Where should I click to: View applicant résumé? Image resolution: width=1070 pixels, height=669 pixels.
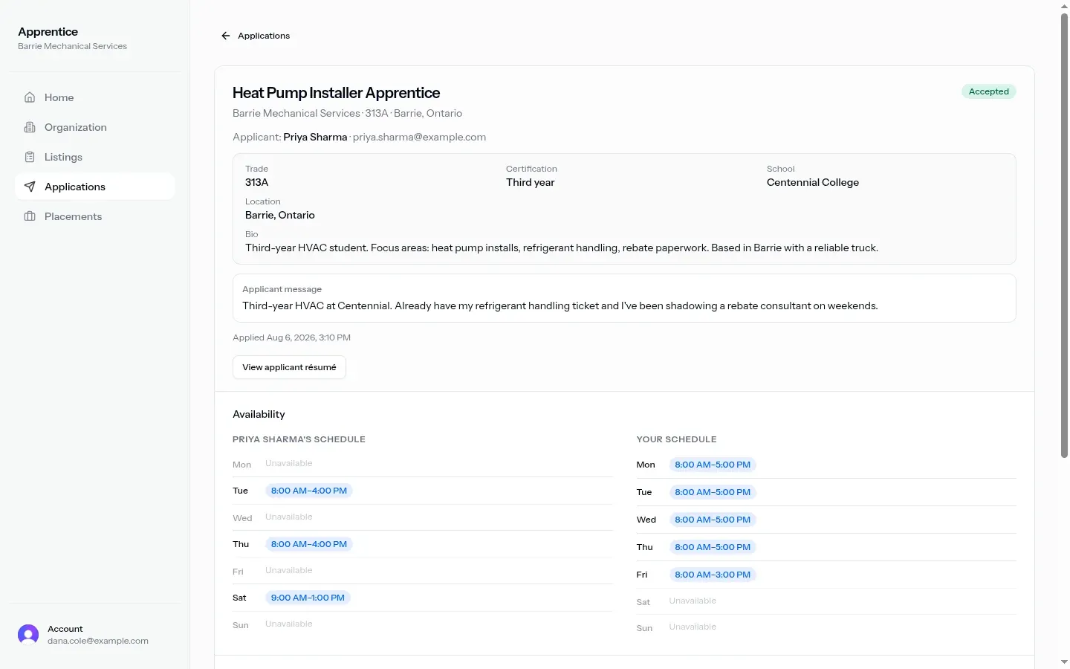coord(289,367)
